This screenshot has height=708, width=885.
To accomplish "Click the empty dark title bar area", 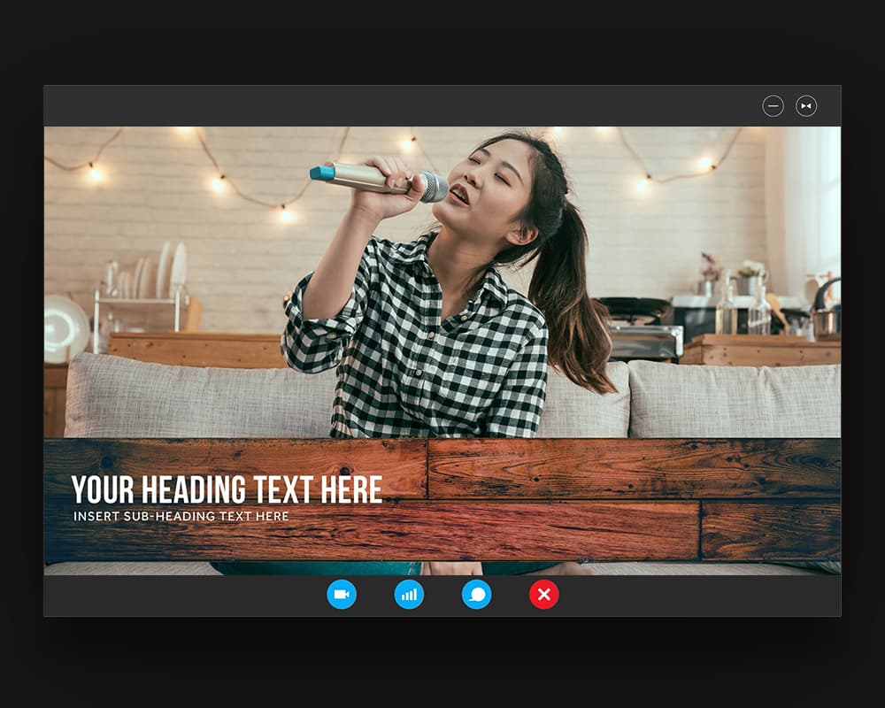I will pos(398,106).
